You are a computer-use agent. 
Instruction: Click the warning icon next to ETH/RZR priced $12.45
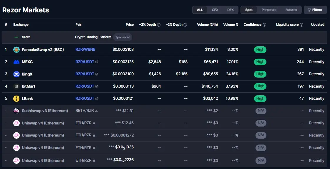point(94,123)
